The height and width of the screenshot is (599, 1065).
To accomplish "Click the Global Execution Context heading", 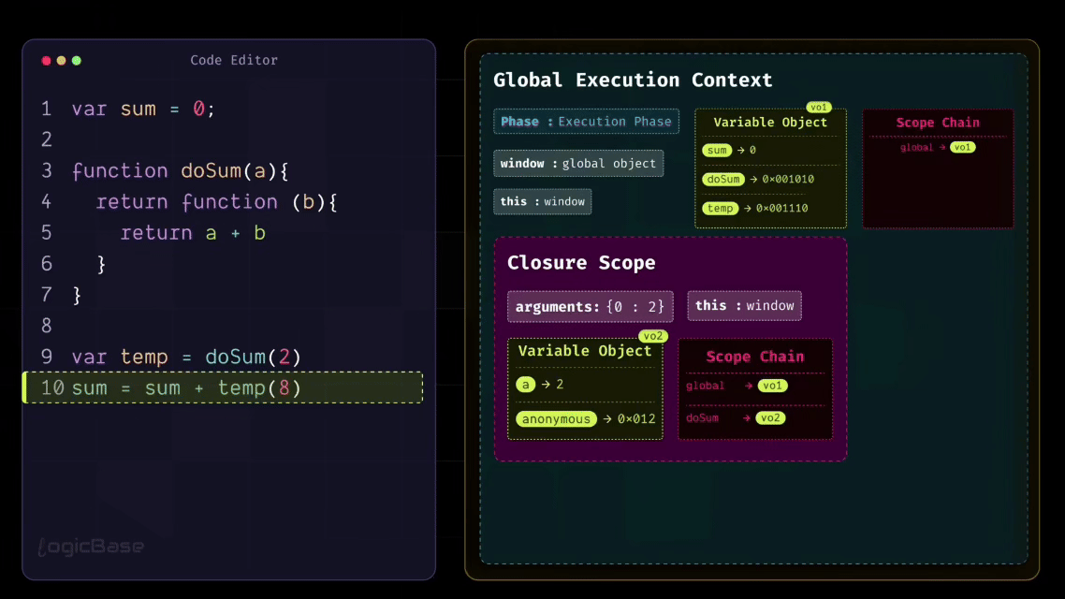I will 633,80.
